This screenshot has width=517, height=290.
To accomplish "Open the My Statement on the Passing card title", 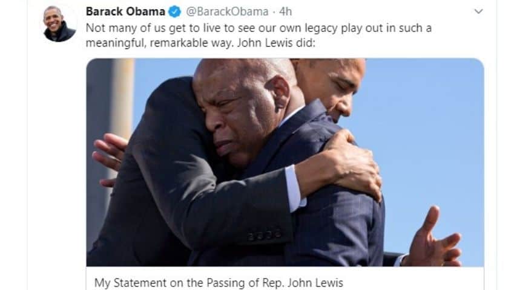I will tap(219, 283).
